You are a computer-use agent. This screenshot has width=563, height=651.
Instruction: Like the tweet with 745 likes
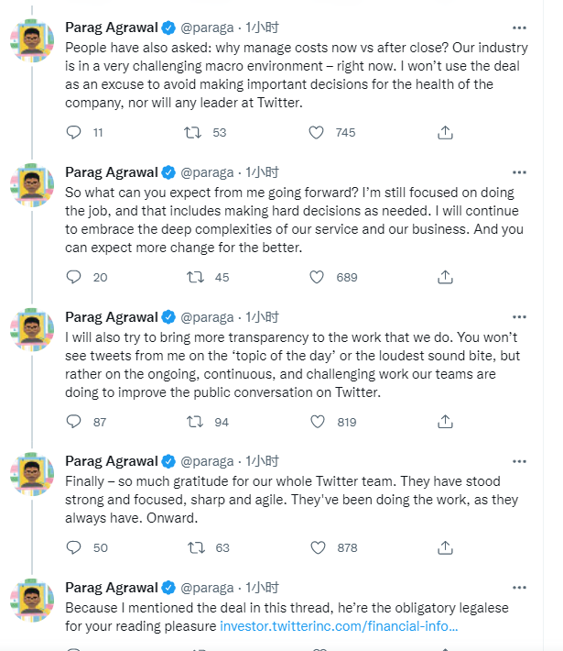point(317,132)
